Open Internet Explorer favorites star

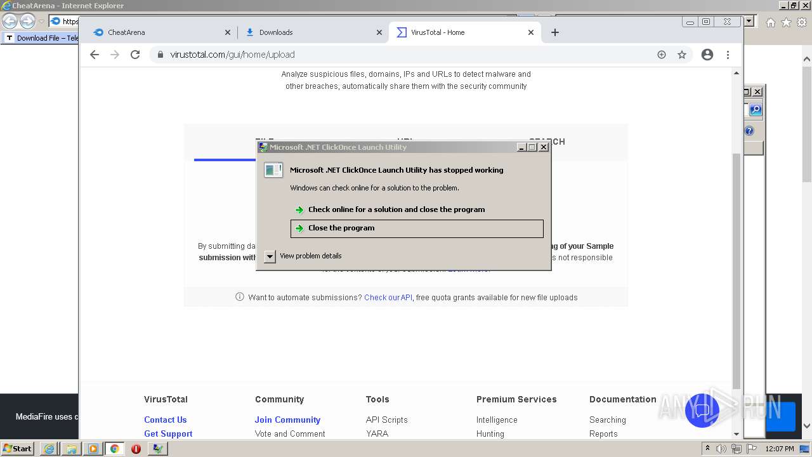[x=786, y=22]
